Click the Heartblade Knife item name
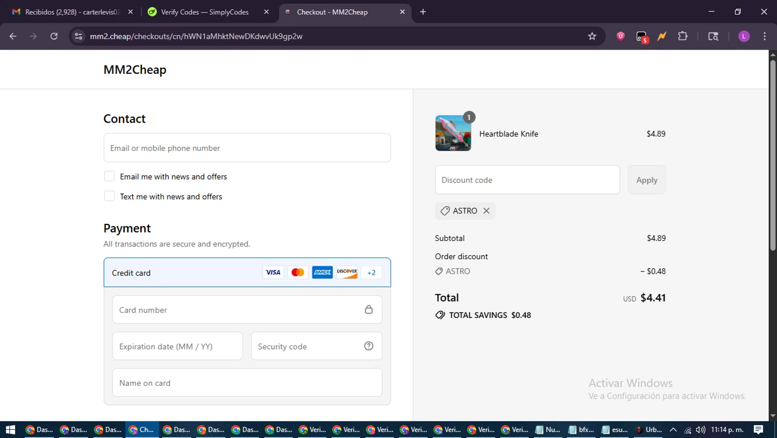The width and height of the screenshot is (777, 438). tap(509, 133)
